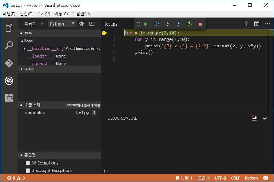
Task: Change line ending CRLF
Action: [x=235, y=178]
